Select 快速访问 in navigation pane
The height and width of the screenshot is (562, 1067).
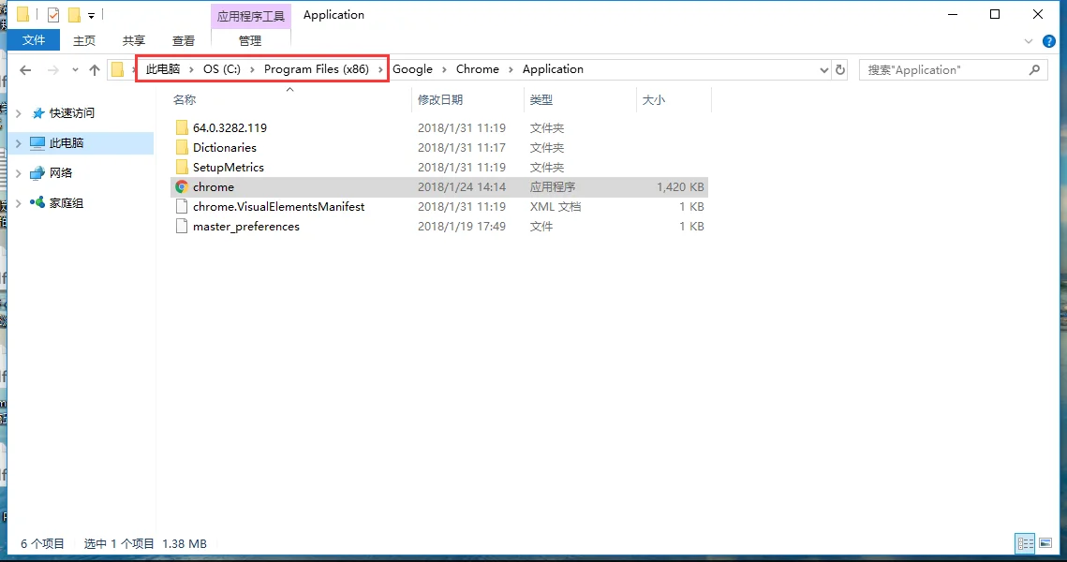click(72, 113)
